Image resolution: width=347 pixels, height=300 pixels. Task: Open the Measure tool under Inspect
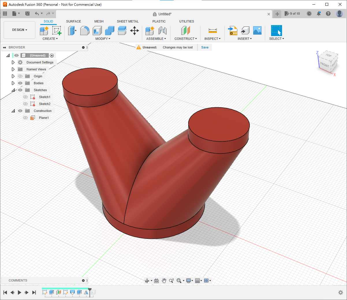tap(212, 31)
